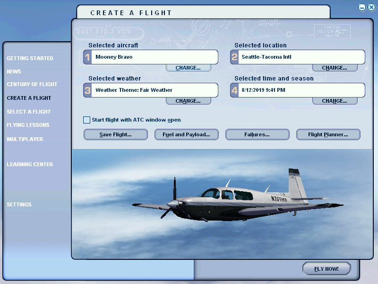Change the selected time and season
The image size is (378, 284).
click(335, 101)
